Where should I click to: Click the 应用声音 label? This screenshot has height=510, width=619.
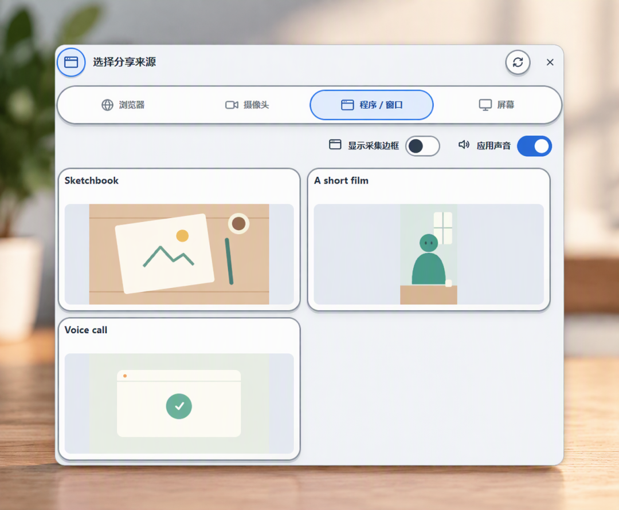(493, 146)
